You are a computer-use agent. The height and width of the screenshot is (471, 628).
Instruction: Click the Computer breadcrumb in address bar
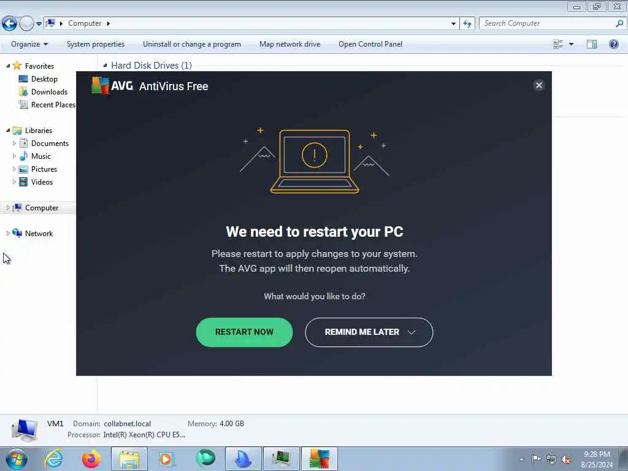pyautogui.click(x=85, y=23)
